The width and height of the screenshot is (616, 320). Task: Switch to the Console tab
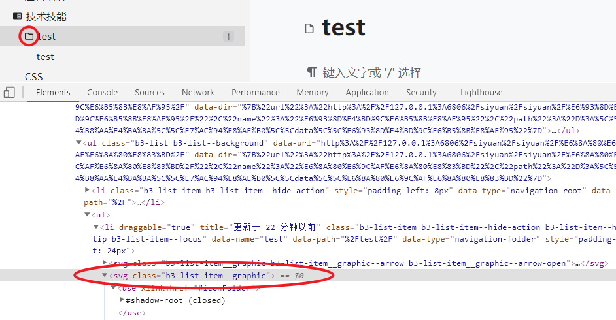point(103,92)
